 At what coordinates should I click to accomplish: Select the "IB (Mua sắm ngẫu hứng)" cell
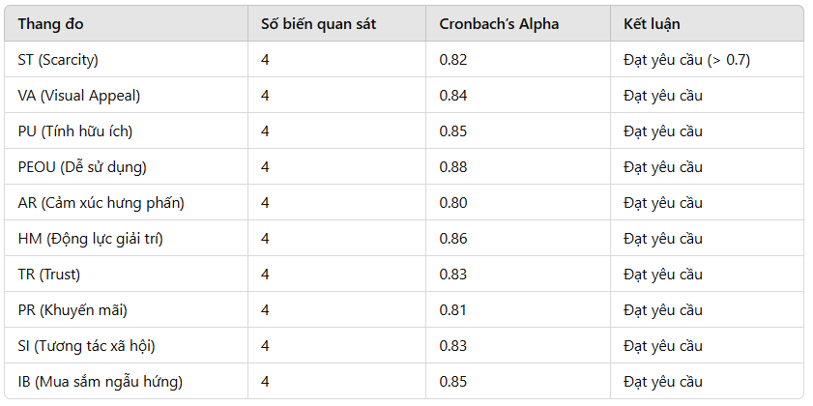(100, 382)
